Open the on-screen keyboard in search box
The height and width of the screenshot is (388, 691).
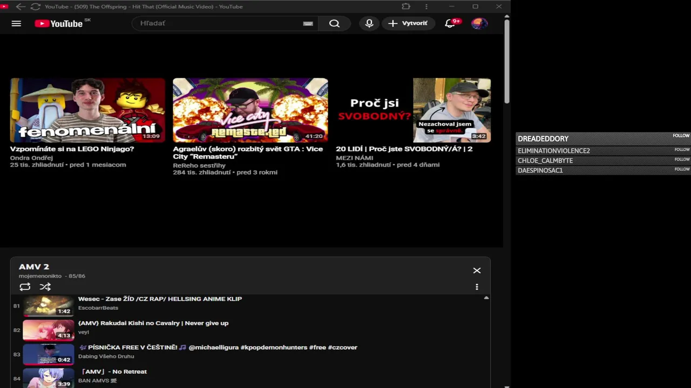point(308,24)
